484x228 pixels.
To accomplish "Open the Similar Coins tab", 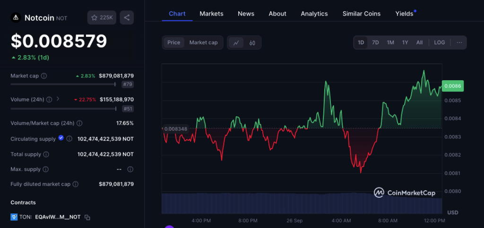I will click(x=362, y=14).
